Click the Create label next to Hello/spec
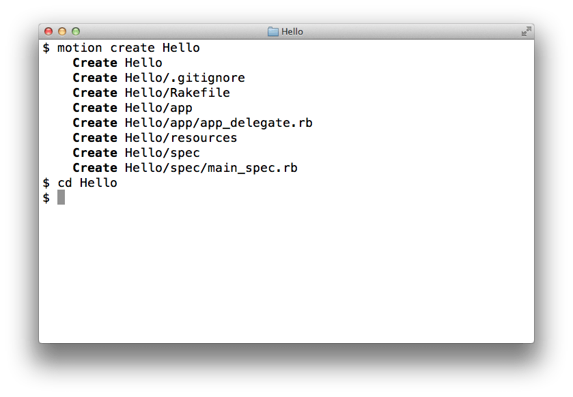Viewport: 573px width, 397px height. pos(94,152)
